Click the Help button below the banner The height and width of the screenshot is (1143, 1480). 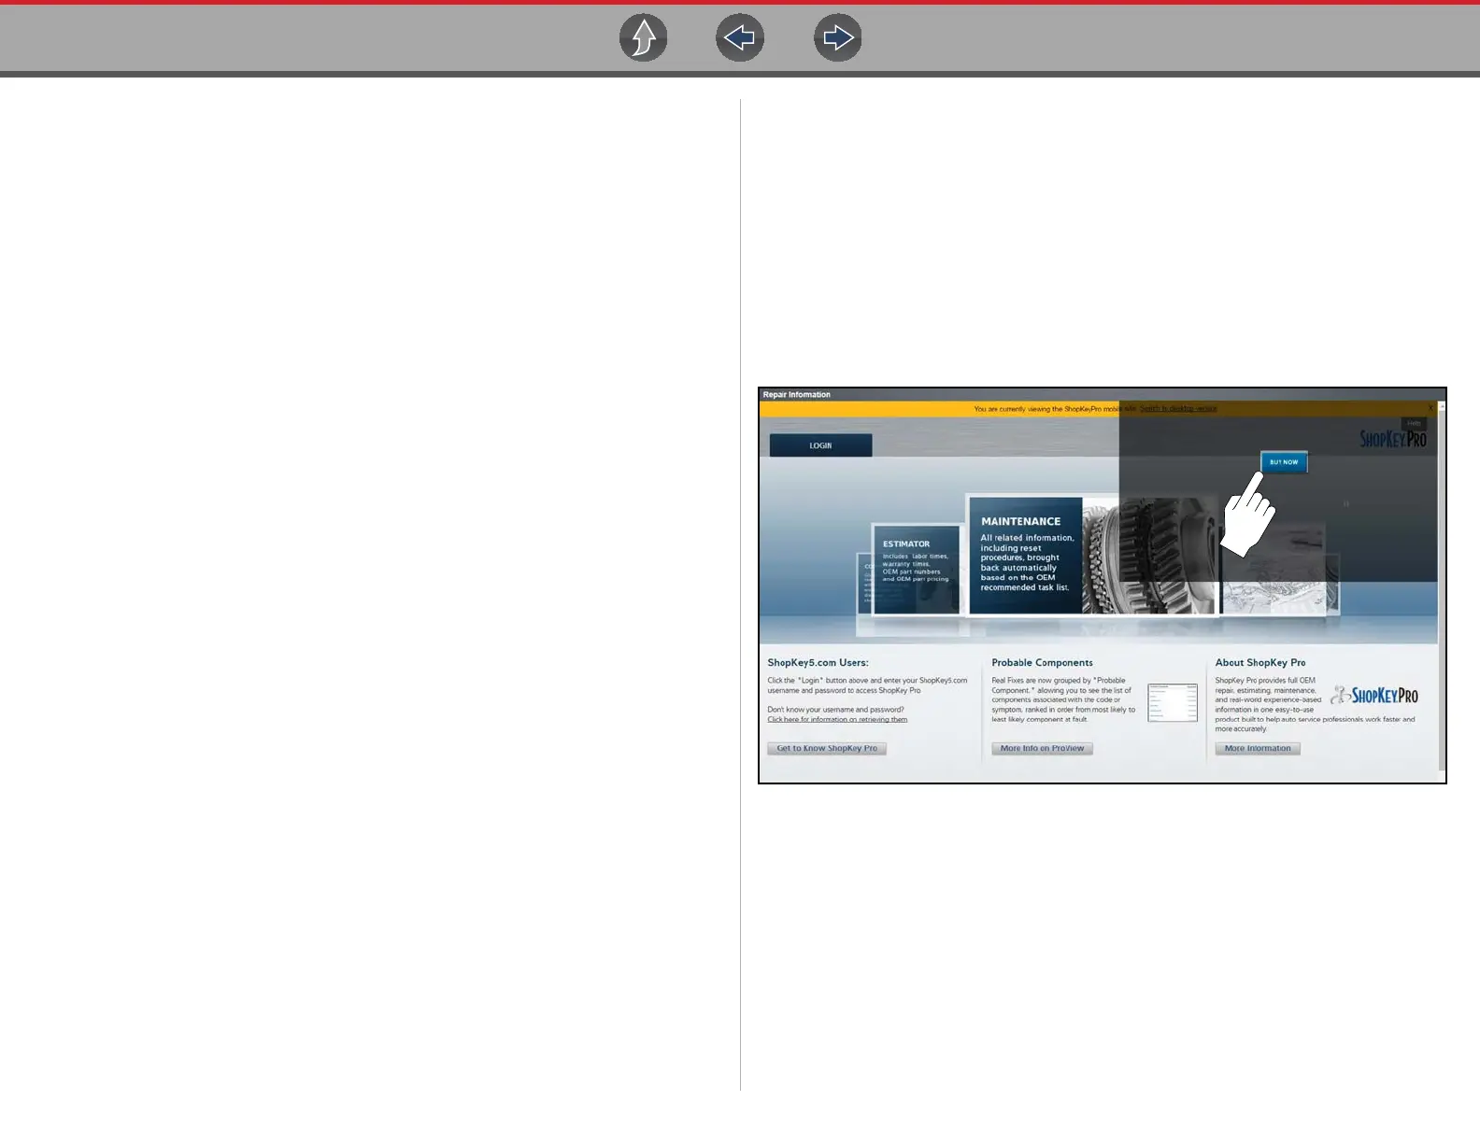(x=1414, y=424)
